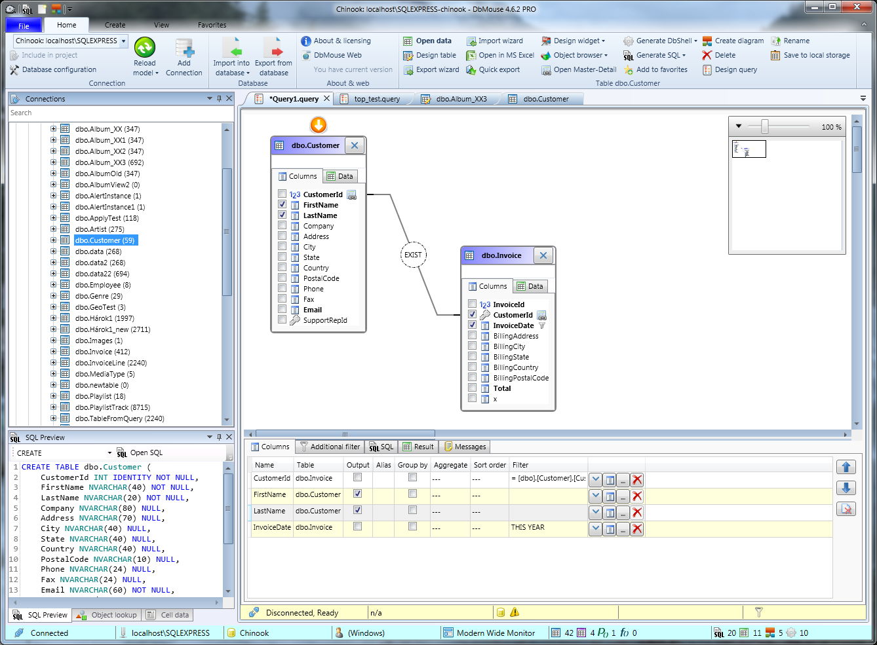Click Create diagram in ribbon
This screenshot has height=645, width=877.
[x=733, y=41]
